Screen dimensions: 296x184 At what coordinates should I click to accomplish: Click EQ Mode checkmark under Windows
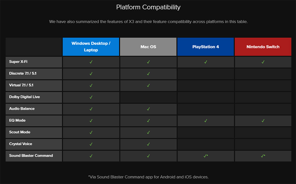click(x=91, y=121)
